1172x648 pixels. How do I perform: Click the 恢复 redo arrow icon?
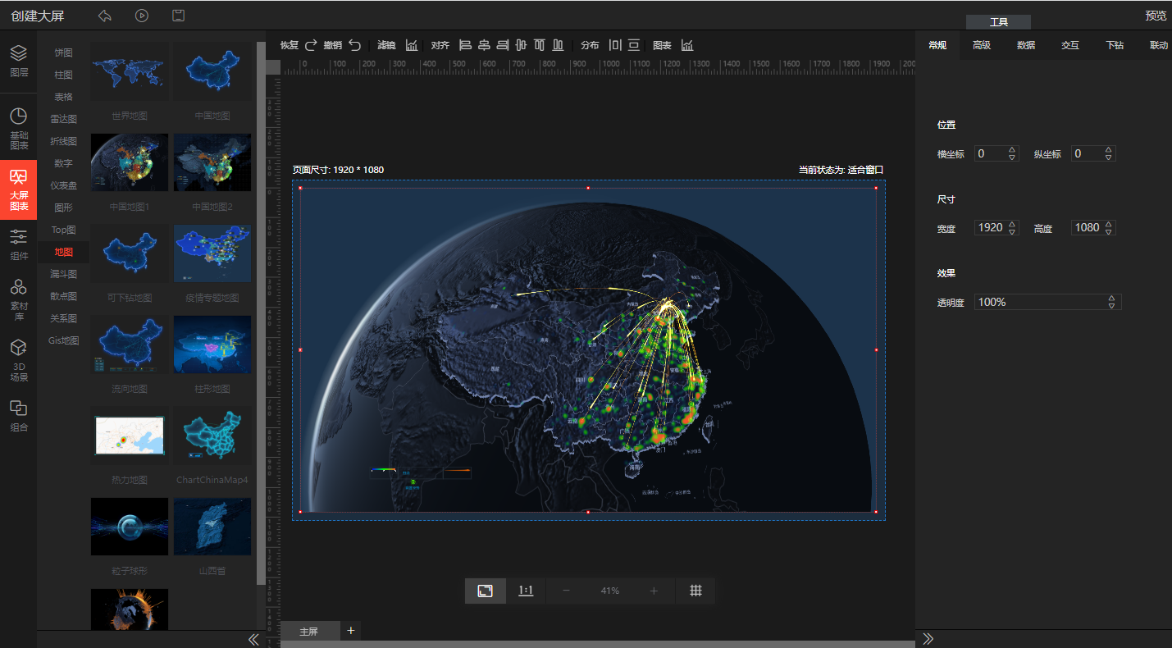click(311, 45)
